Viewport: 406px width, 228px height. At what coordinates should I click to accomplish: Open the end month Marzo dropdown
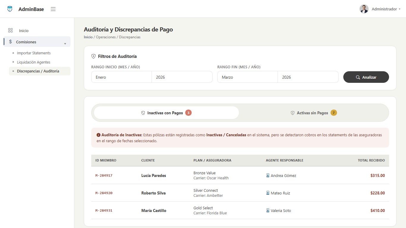coord(248,77)
